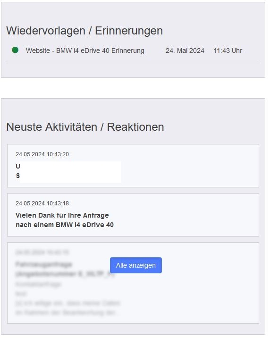Image resolution: width=270 pixels, height=338 pixels.
Task: Click the blurred Kontaktanfrage text line
Action: (x=38, y=284)
